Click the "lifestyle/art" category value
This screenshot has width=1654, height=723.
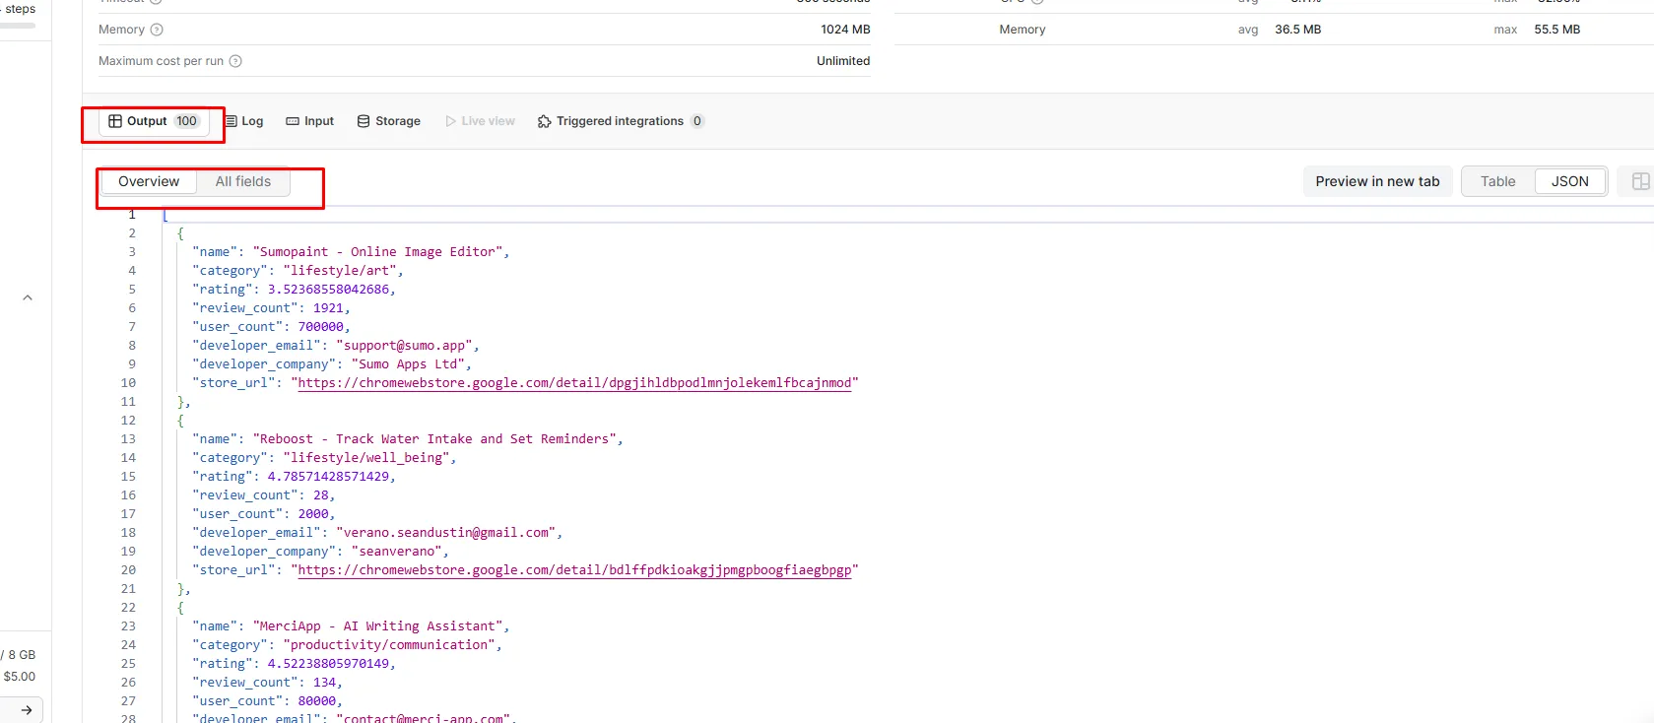(x=340, y=271)
